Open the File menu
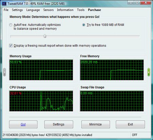 pyautogui.click(x=6, y=10)
